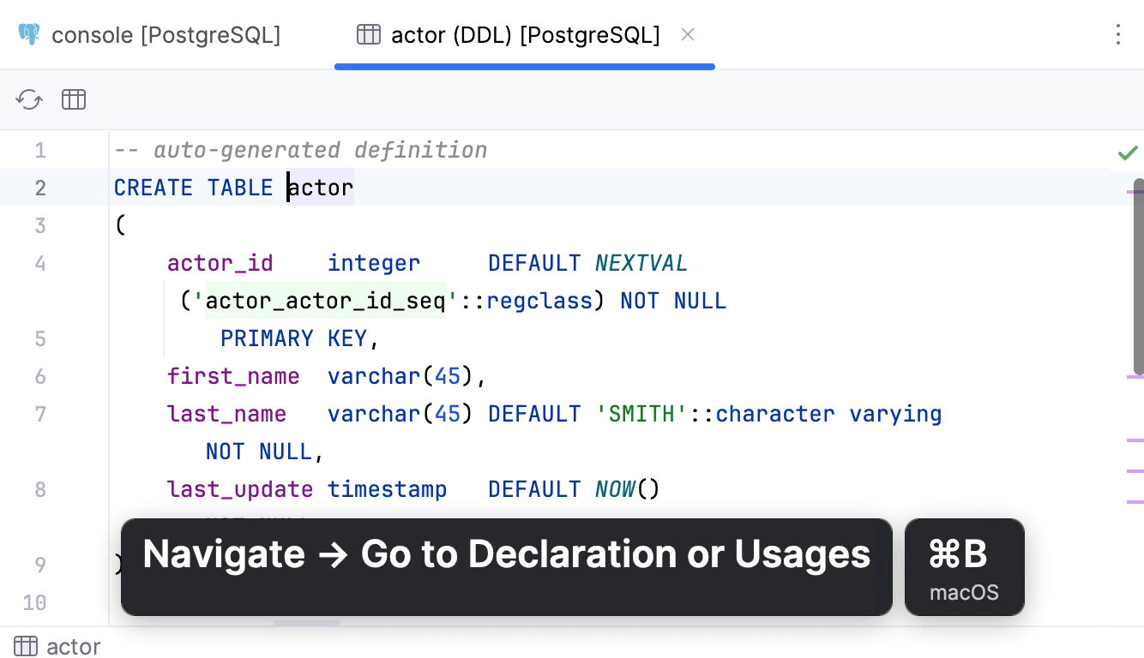Close the actor (DDL) tab
The image size is (1144, 658).
[x=687, y=34]
